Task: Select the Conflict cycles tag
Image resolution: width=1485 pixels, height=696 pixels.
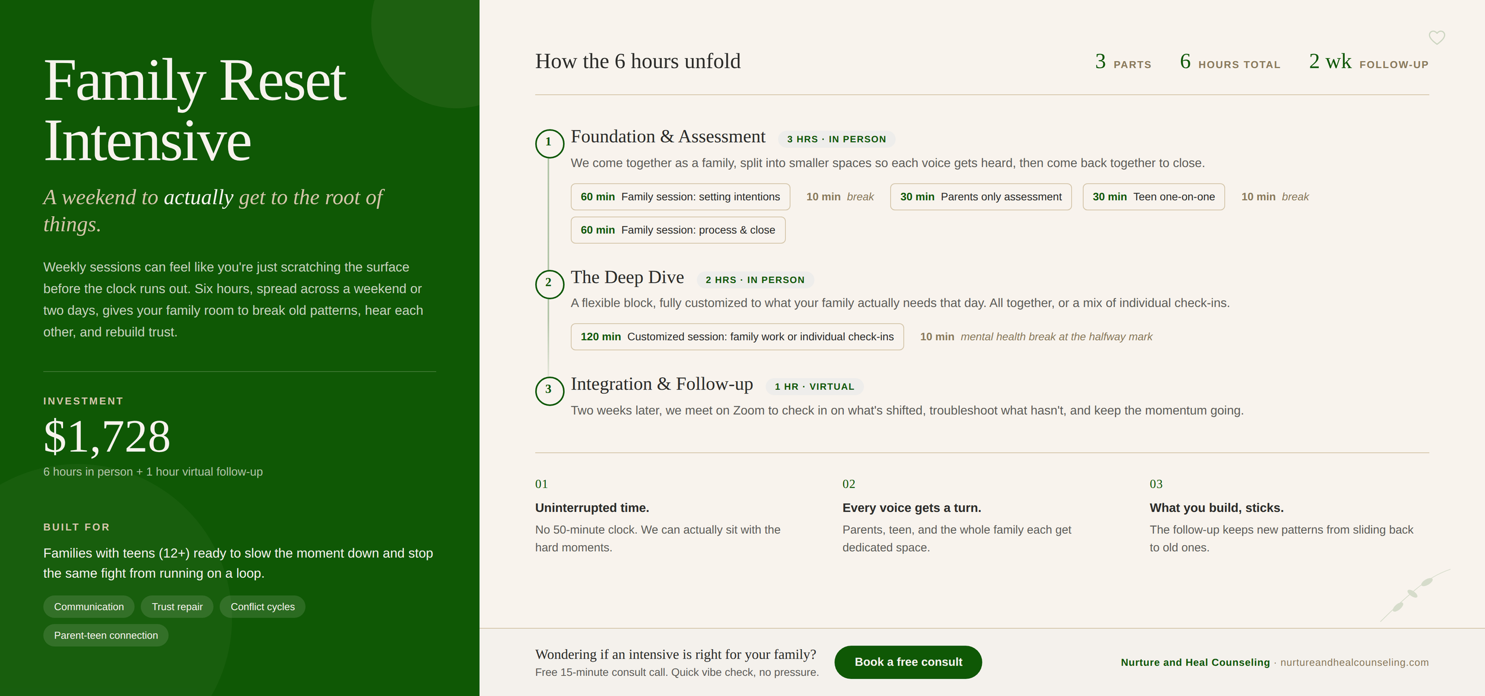Action: (263, 606)
